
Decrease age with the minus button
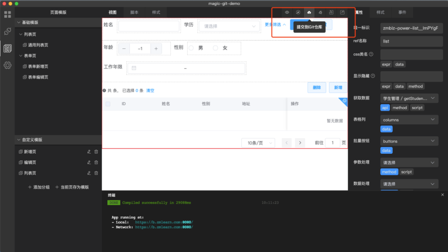124,48
